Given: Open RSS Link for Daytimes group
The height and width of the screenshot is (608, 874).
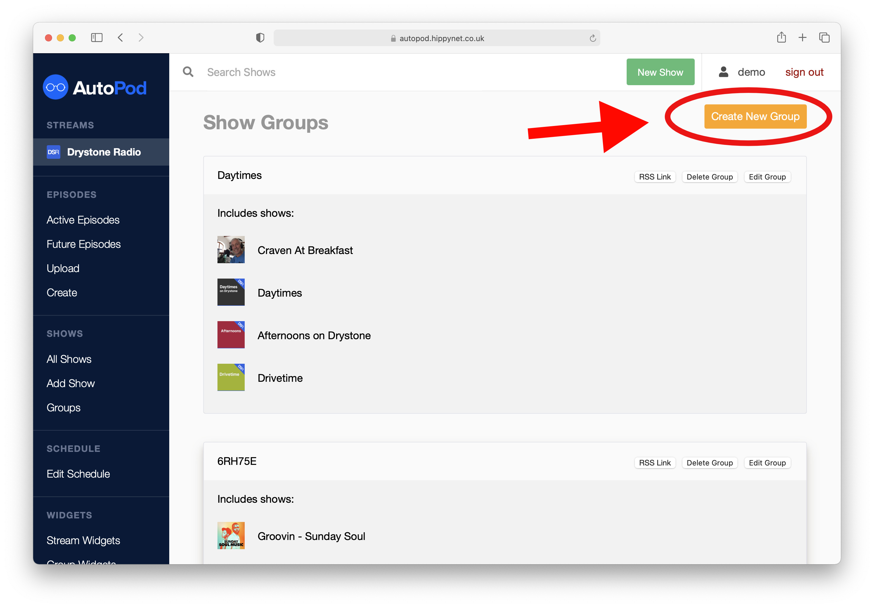Looking at the screenshot, I should coord(655,177).
